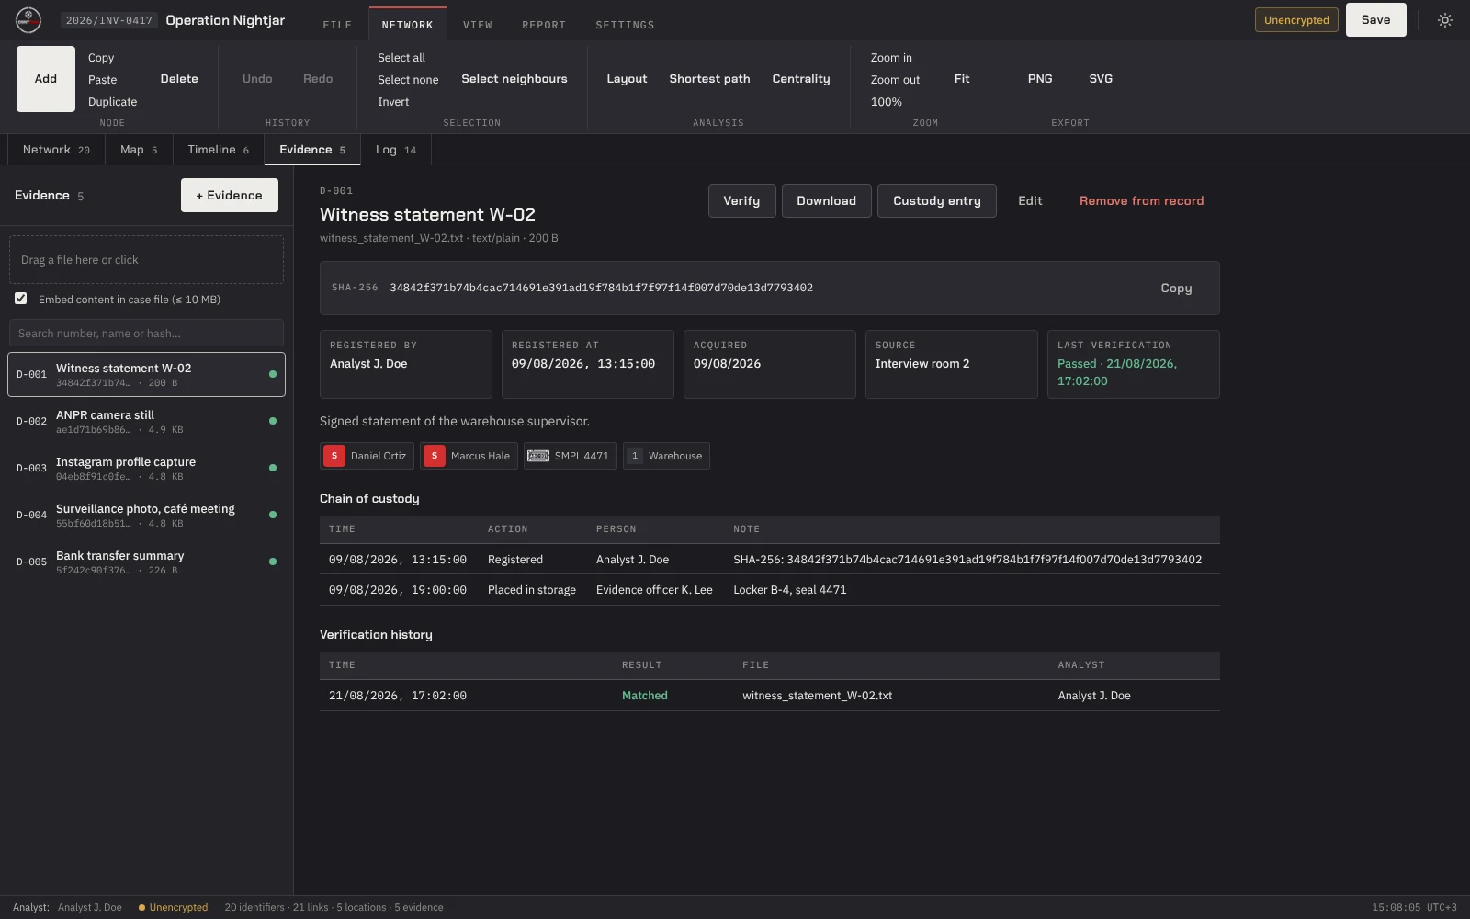Open the Daniel Ortiz subject tag

(x=367, y=456)
